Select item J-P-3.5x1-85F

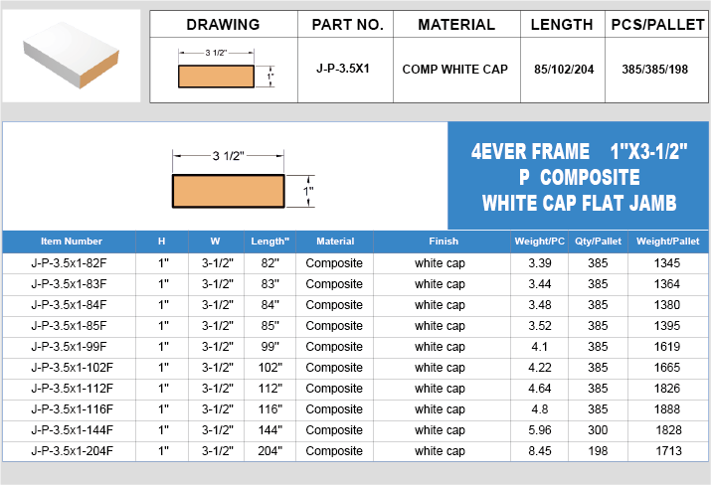click(69, 325)
